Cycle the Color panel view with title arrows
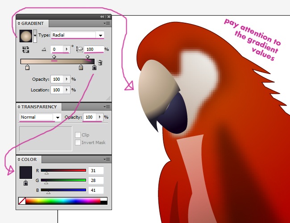The width and height of the screenshot is (290, 223). 19,159
